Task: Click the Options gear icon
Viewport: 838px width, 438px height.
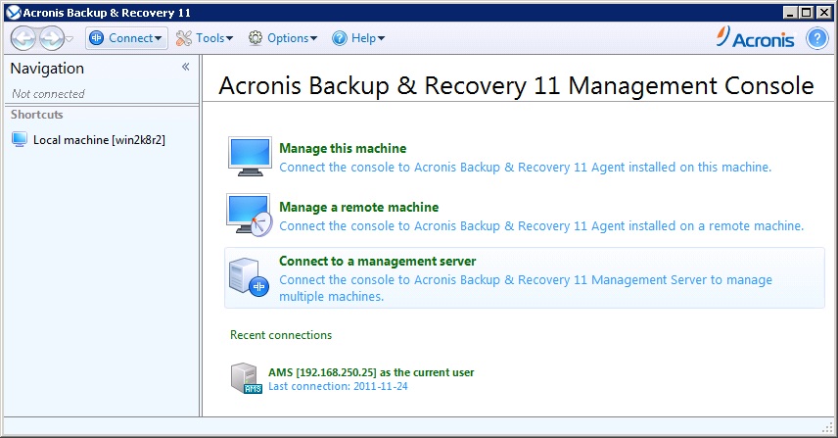Action: [256, 38]
